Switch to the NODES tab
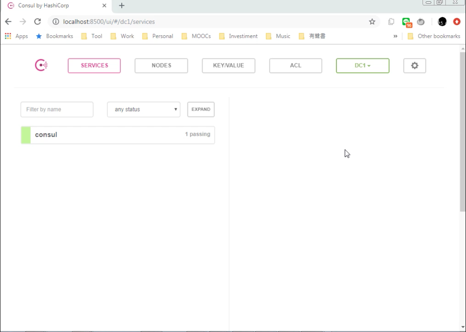 [x=161, y=65]
